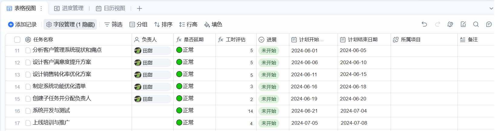Click the undo arrow icon

[424, 24]
